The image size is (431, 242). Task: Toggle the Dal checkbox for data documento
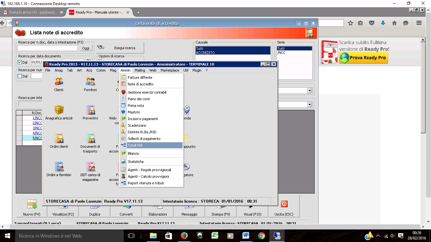[20, 62]
